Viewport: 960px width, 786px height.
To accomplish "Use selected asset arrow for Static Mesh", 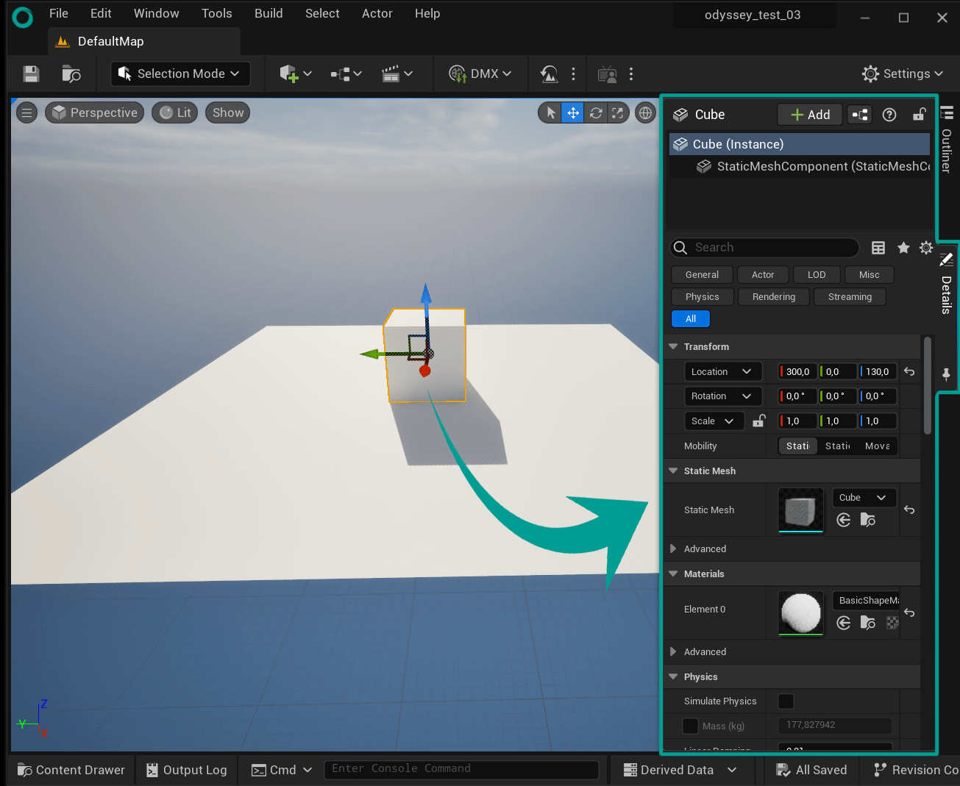I will (x=844, y=521).
